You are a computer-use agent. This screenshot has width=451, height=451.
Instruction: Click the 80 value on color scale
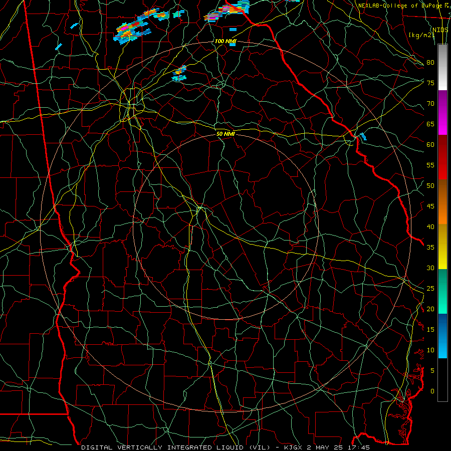pyautogui.click(x=430, y=63)
